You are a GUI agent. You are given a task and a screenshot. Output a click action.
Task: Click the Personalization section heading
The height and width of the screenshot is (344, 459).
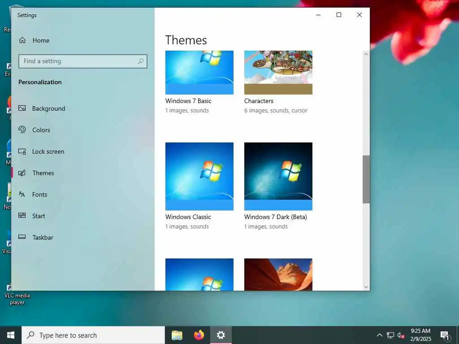tap(40, 82)
